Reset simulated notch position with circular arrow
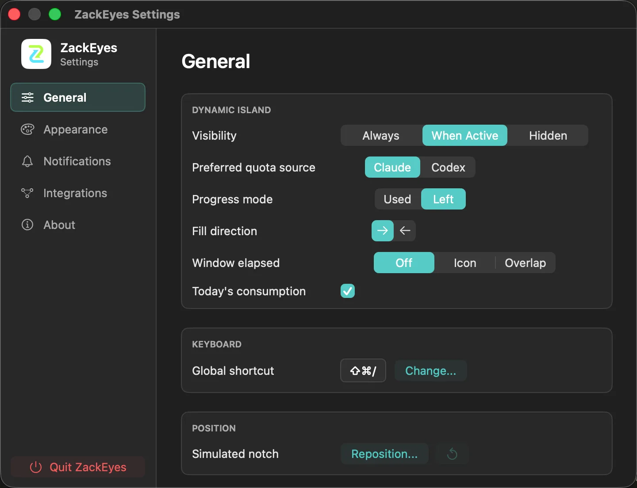637x488 pixels. 452,454
